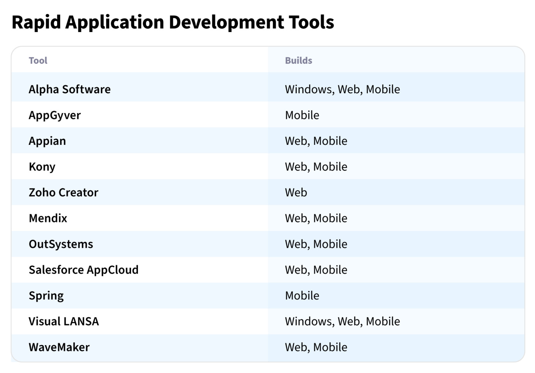Select the Web cell beside Zoho Creator
The width and height of the screenshot is (535, 373).
296,192
